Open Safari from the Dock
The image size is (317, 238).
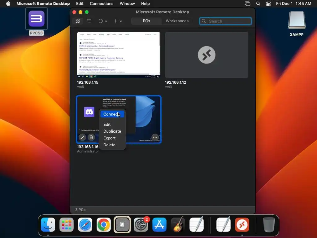coord(85,225)
